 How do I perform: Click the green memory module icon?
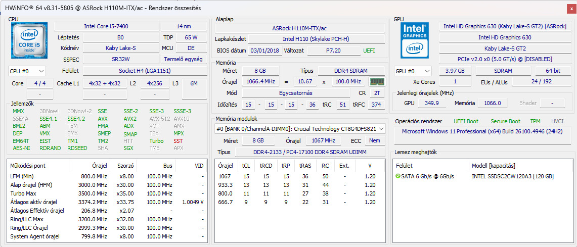376,81
